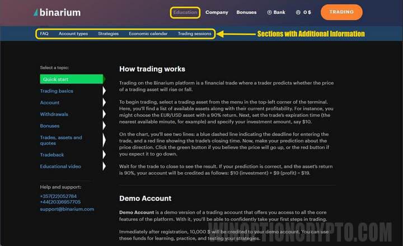Select the Strategies tab
The image size is (403, 246).
(108, 34)
